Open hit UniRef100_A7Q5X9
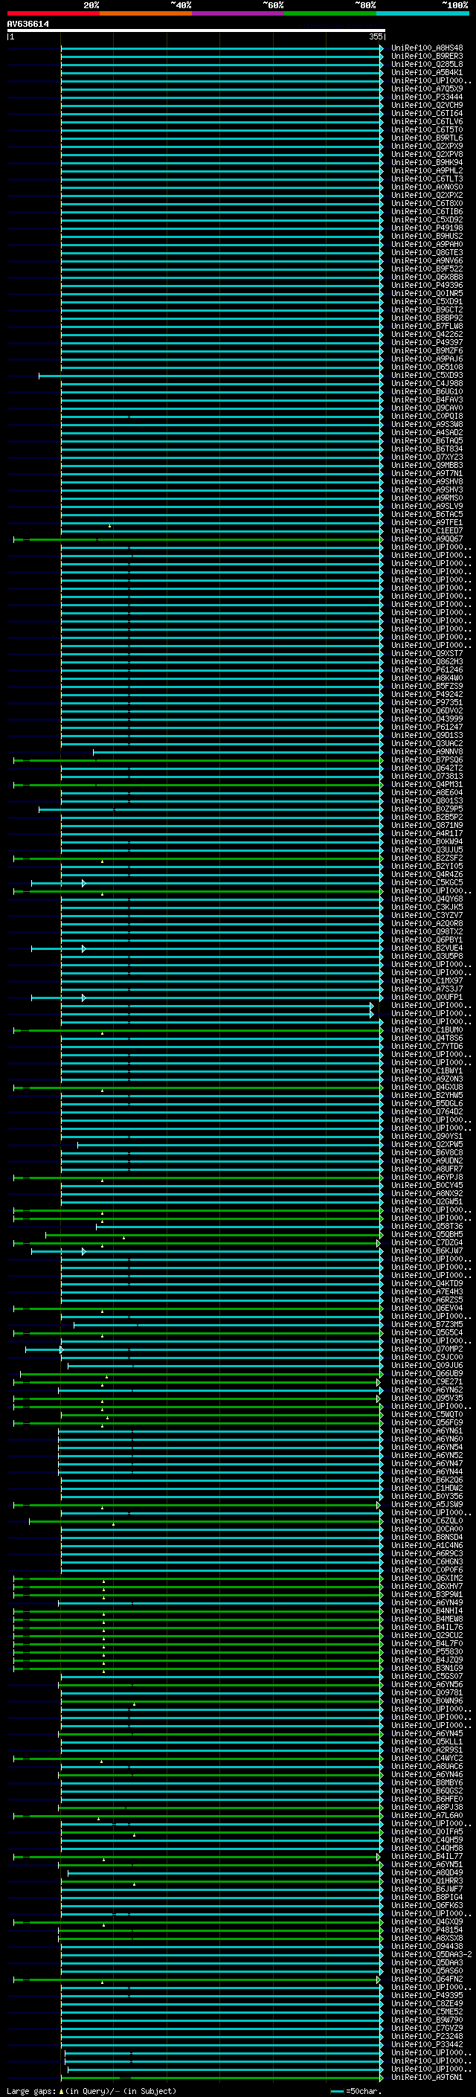The width and height of the screenshot is (476, 2097). [426, 89]
